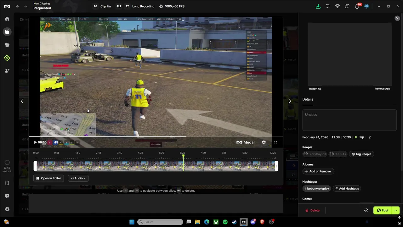Click the green scissors Clip label

click(x=359, y=137)
